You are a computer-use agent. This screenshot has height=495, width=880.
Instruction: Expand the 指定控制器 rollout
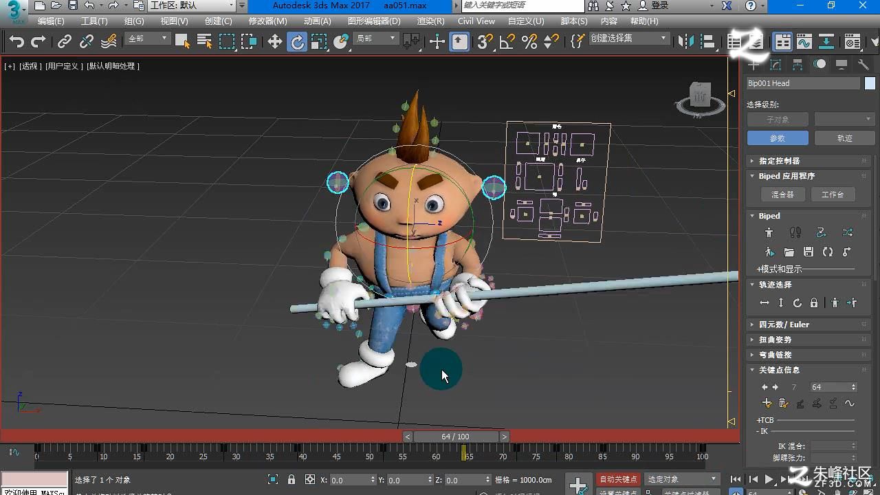click(x=808, y=161)
